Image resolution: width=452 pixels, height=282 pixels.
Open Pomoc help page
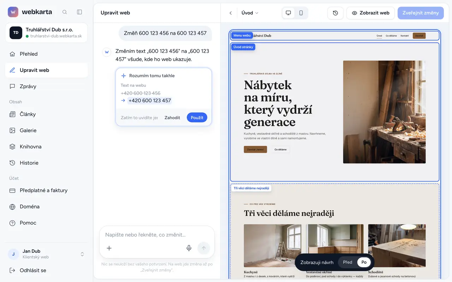point(46,223)
